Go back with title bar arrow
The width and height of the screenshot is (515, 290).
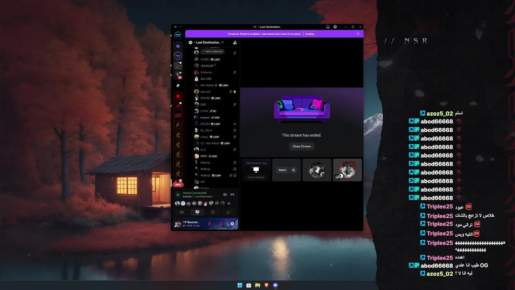point(175,27)
